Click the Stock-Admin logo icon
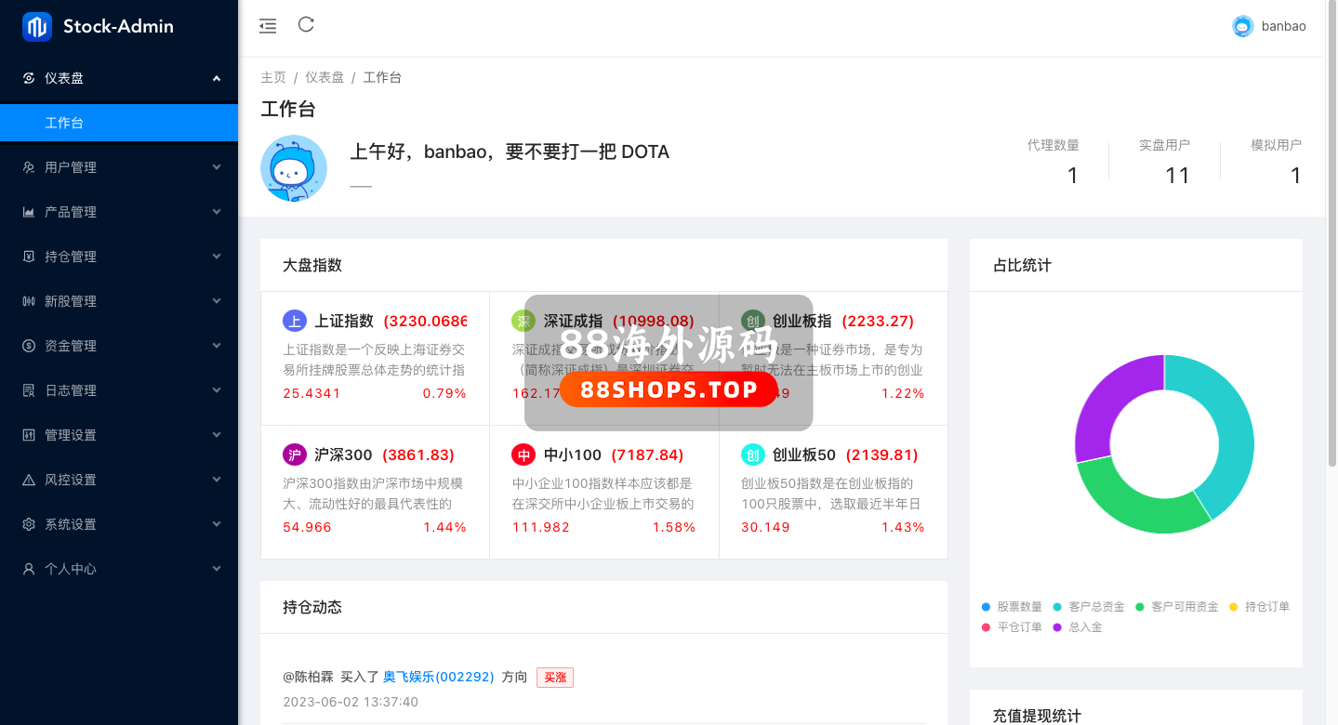This screenshot has width=1338, height=725. pos(37,27)
